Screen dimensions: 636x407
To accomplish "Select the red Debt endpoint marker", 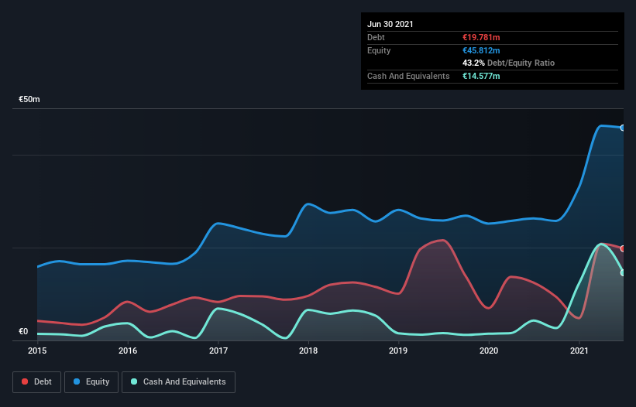I will pos(623,248).
